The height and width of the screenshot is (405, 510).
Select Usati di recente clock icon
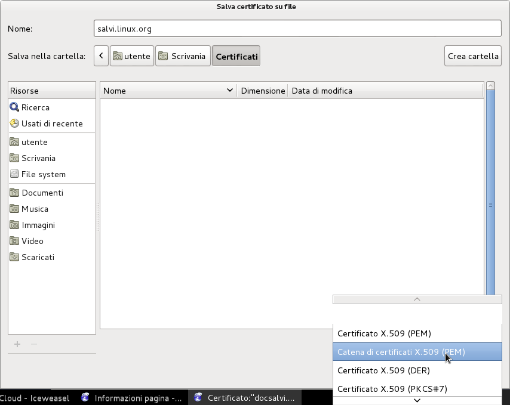pyautogui.click(x=14, y=123)
